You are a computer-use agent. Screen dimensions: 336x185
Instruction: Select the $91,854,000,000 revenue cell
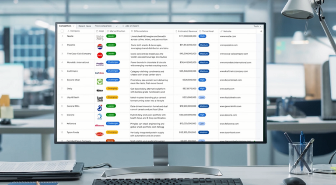188,45
